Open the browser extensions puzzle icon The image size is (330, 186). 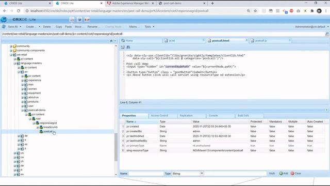(312, 11)
